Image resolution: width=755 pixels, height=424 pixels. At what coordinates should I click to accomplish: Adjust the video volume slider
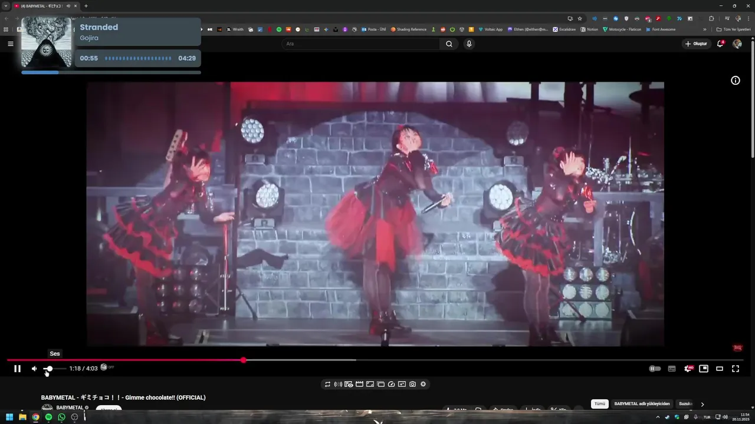tap(55, 369)
